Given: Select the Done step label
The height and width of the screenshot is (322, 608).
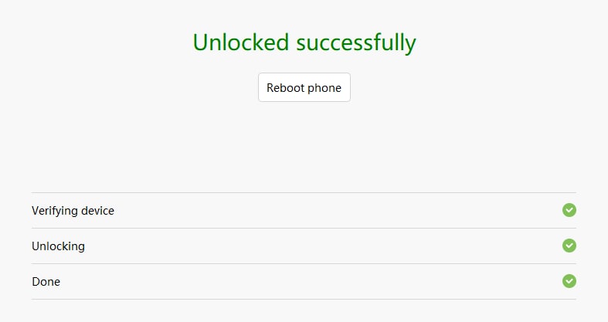Looking at the screenshot, I should [46, 282].
